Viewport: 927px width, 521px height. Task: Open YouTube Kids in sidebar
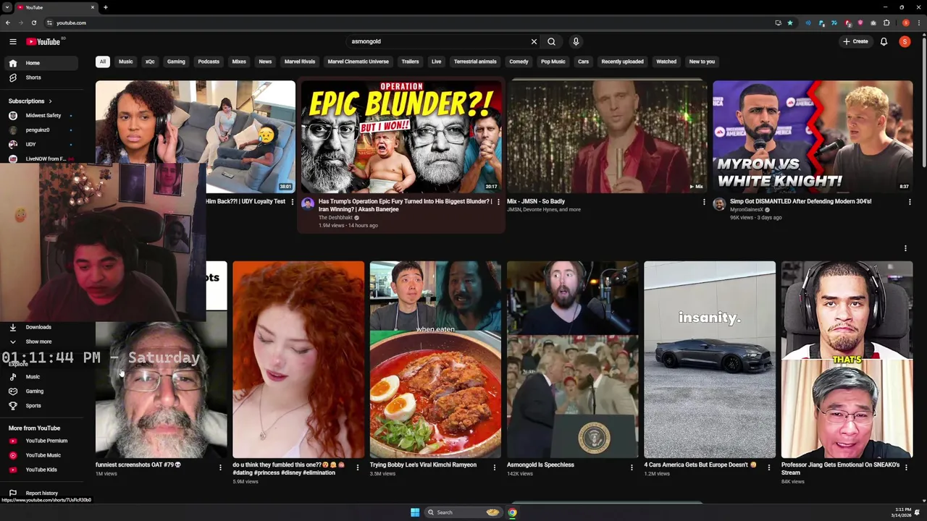tap(40, 470)
